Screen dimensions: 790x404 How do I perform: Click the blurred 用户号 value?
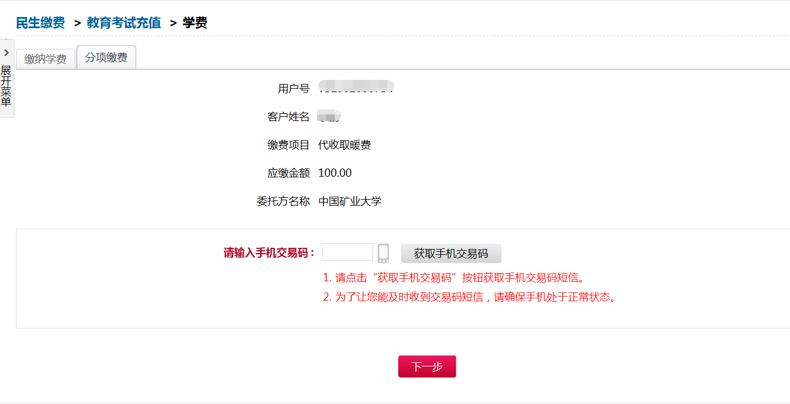click(x=356, y=87)
